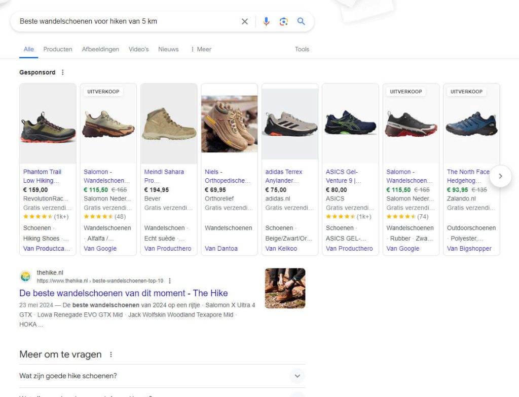Viewport: 519px width, 397px height.
Task: Click the Niels orthopedic shoes photo
Action: pos(230,124)
